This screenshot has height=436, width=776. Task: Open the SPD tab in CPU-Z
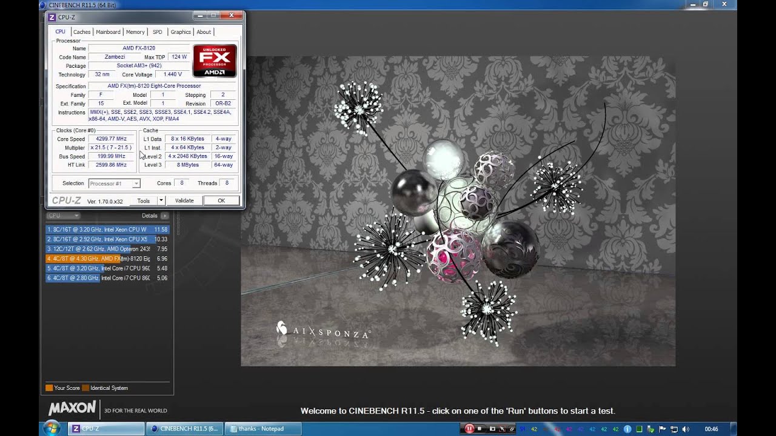tap(157, 32)
